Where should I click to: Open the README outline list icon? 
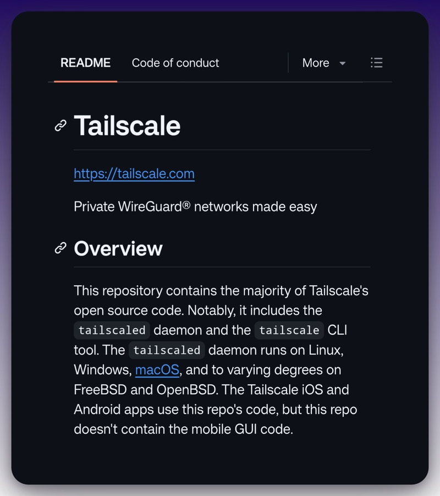click(376, 63)
